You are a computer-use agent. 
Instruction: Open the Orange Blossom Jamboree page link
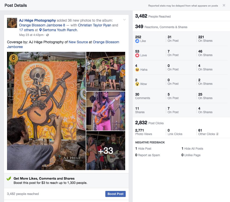click(x=106, y=42)
